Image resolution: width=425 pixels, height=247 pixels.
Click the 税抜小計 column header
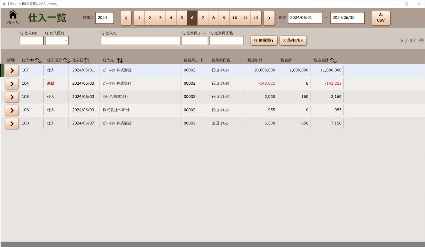[255, 60]
